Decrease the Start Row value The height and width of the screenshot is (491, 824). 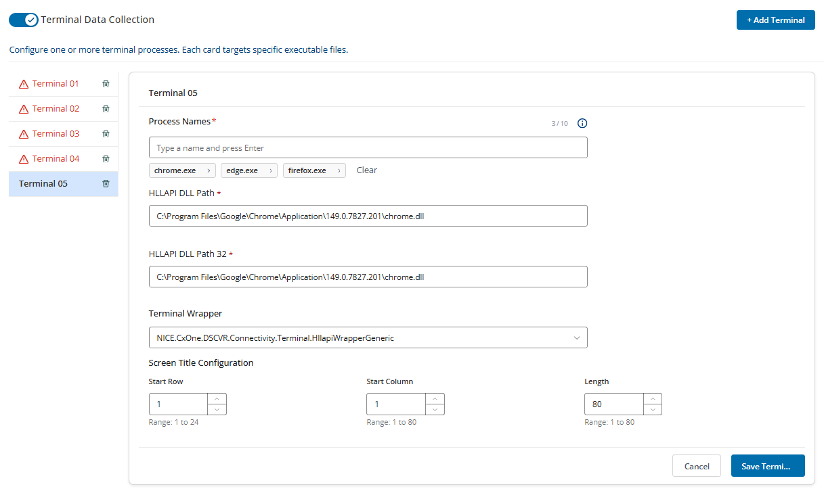[217, 410]
